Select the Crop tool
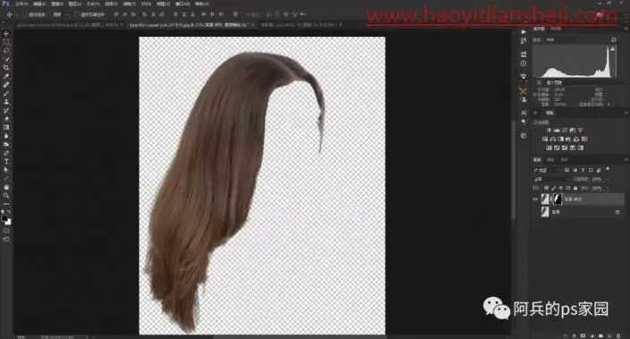The width and height of the screenshot is (630, 339). (6, 68)
